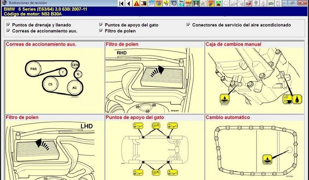Uncheck Puntos de apoyo del gato checkbox
The height and width of the screenshot is (180, 309).
click(101, 25)
